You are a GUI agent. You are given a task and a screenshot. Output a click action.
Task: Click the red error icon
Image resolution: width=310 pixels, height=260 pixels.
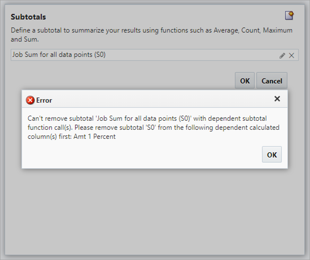coord(30,100)
